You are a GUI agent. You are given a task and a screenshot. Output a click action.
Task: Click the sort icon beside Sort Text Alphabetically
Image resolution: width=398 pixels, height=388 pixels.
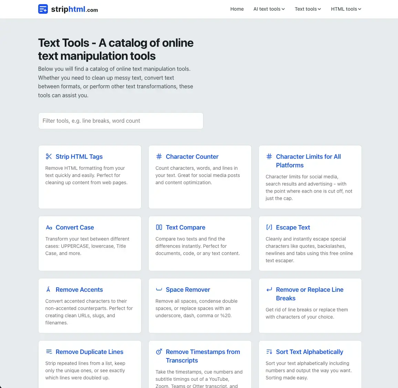click(x=269, y=352)
